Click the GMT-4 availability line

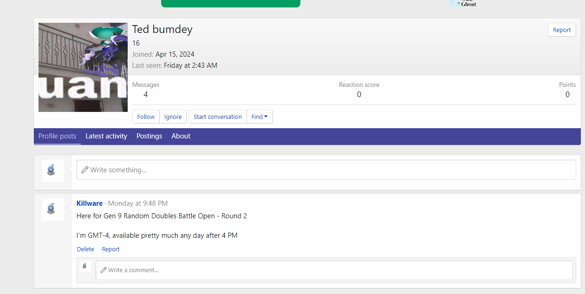157,235
